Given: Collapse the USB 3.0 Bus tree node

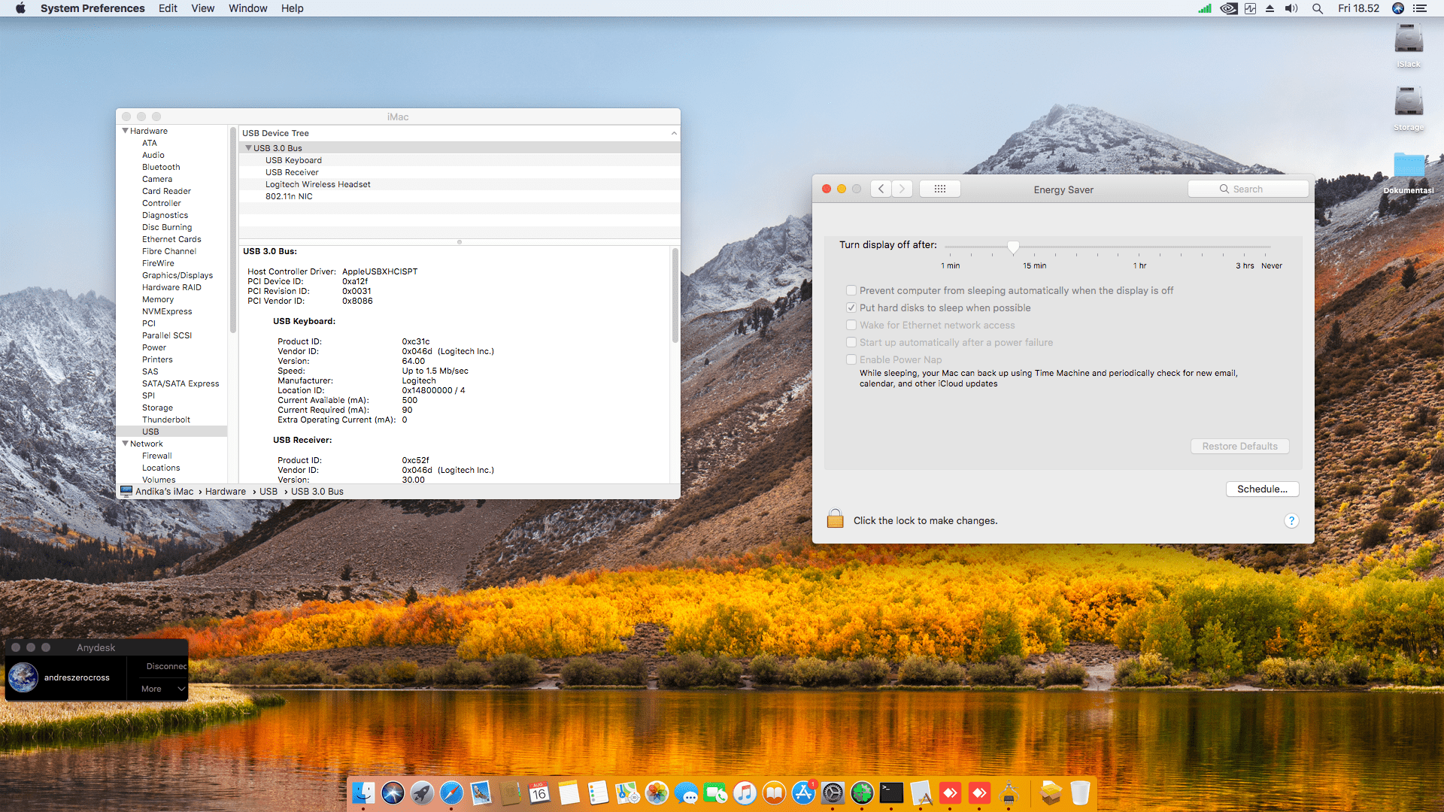Looking at the screenshot, I should click(249, 148).
